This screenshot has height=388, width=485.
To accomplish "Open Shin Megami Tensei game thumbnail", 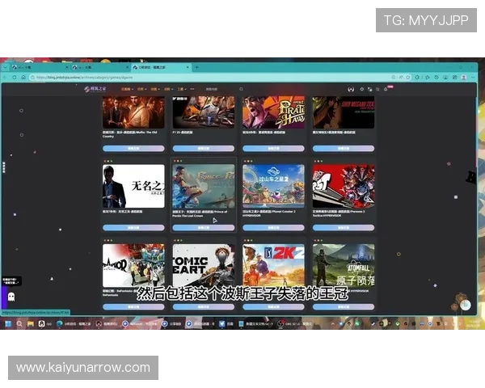I will coord(344,112).
